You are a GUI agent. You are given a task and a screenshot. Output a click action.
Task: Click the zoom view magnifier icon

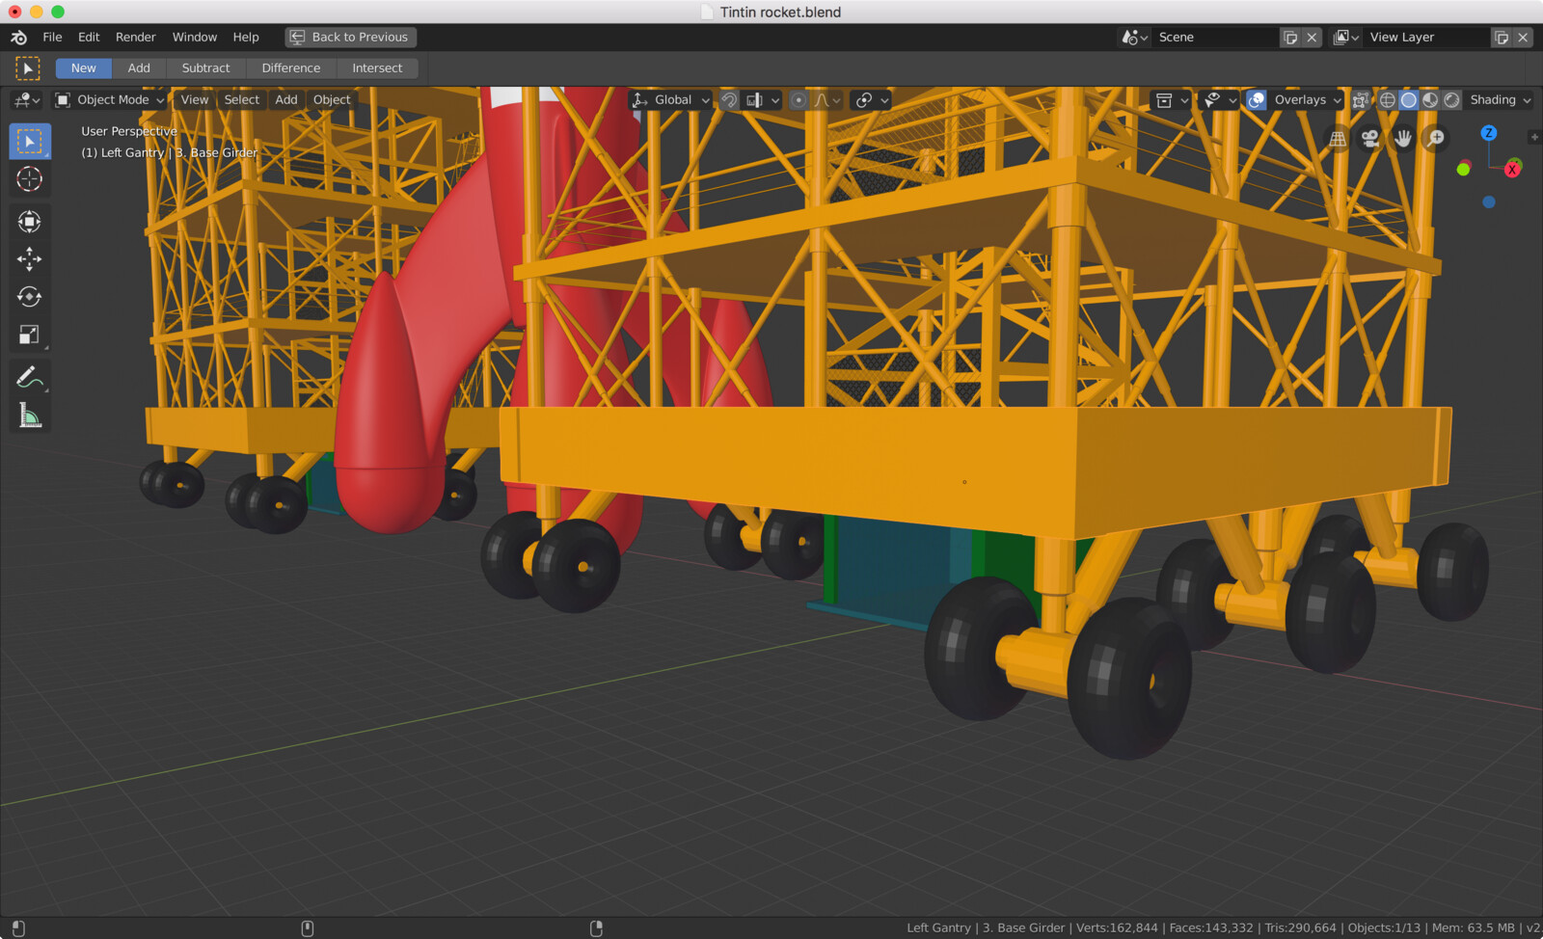1436,139
